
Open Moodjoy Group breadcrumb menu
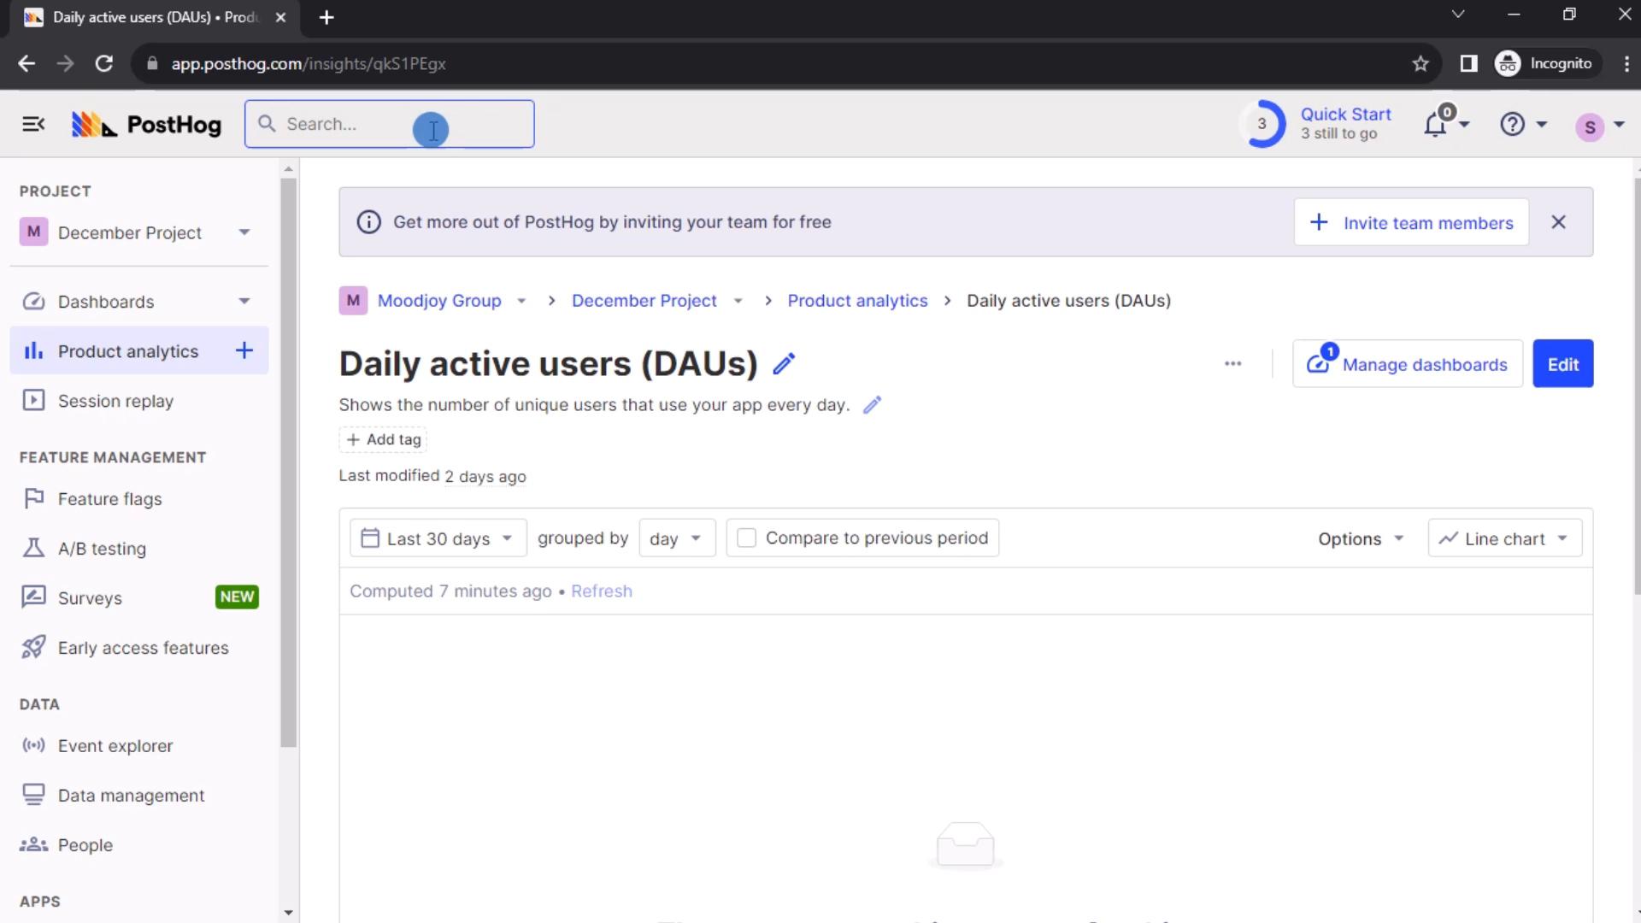click(x=521, y=300)
